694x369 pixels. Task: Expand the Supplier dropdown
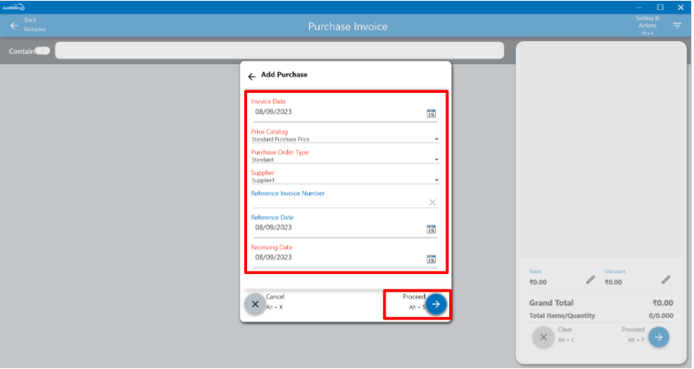click(436, 180)
